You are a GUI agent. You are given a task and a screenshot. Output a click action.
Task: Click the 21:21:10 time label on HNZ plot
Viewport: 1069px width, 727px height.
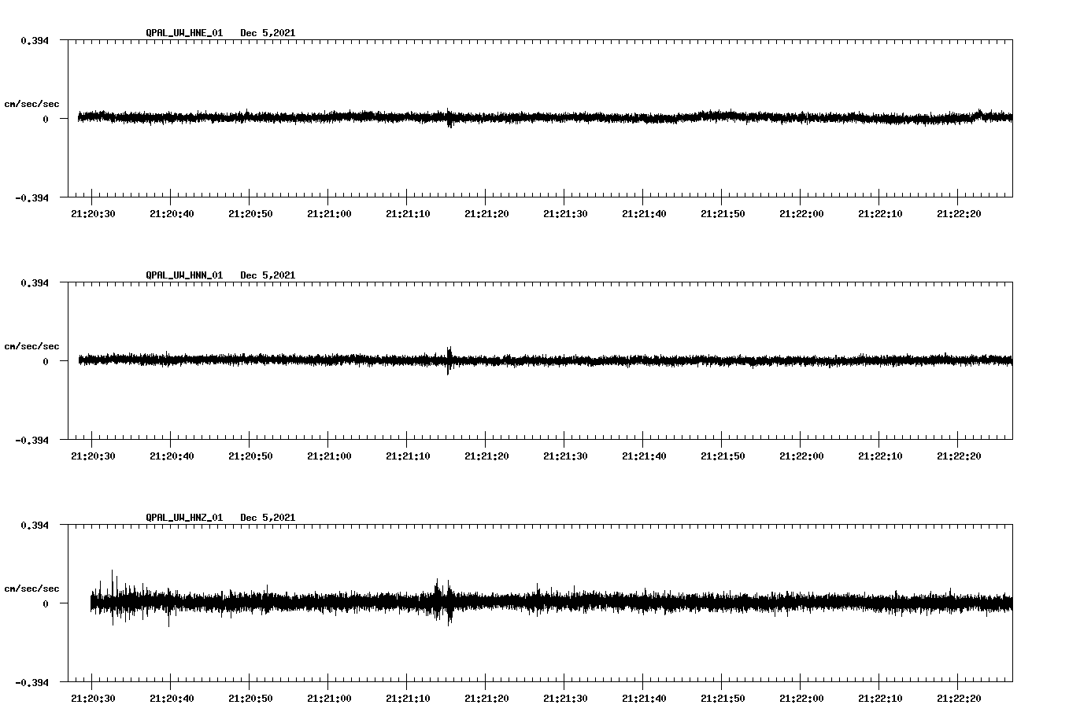(x=408, y=699)
